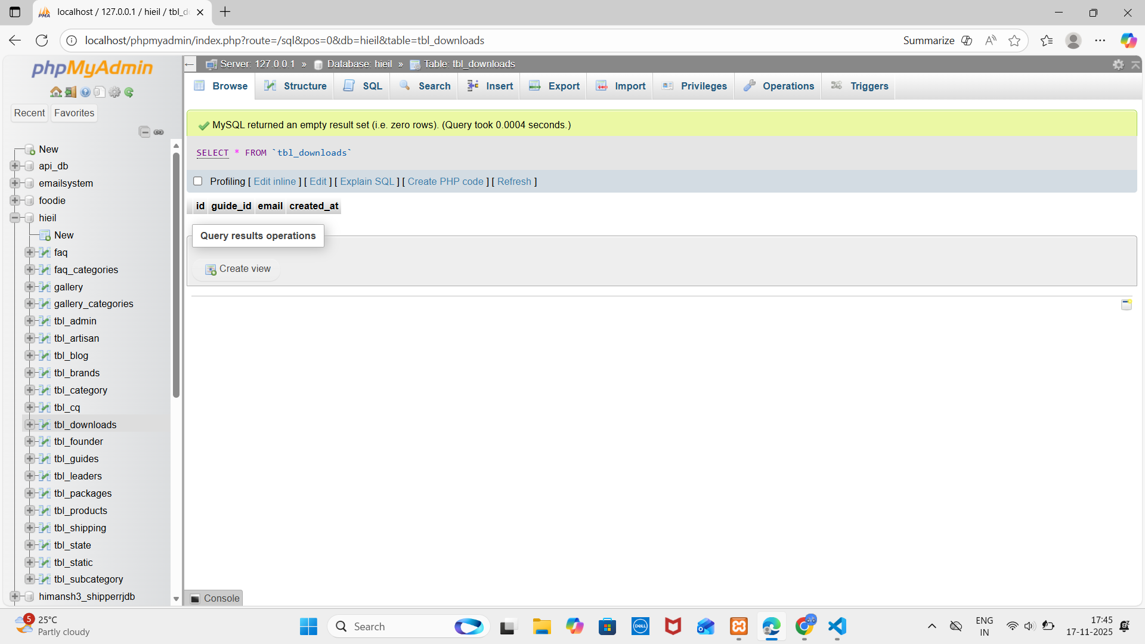The width and height of the screenshot is (1145, 644).
Task: Click the green reload navigation panel icon
Action: pyautogui.click(x=129, y=92)
